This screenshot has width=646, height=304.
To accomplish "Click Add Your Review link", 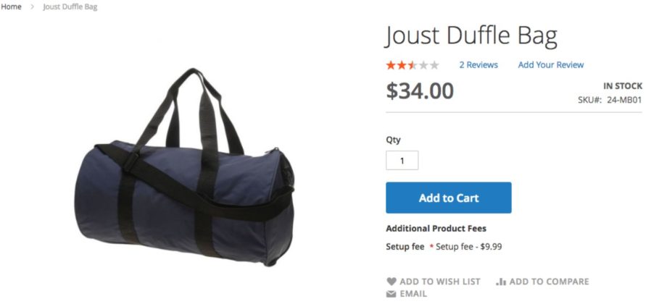I will 551,65.
